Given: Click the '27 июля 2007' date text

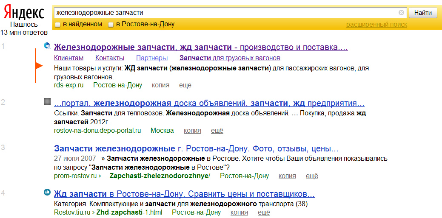Looking at the screenshot, I should (75, 158).
